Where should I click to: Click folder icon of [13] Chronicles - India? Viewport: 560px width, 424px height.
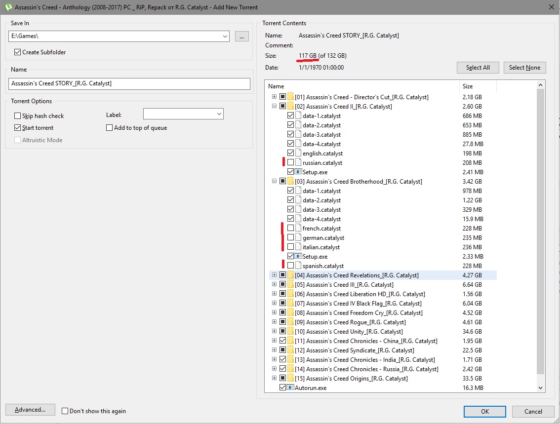point(290,359)
